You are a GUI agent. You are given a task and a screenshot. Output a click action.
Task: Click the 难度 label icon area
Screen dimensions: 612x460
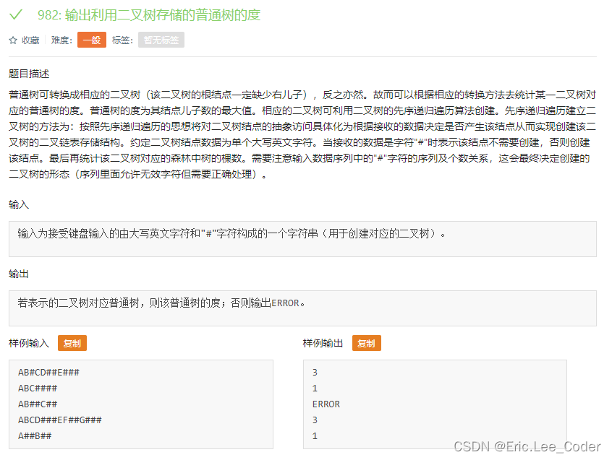[x=62, y=40]
